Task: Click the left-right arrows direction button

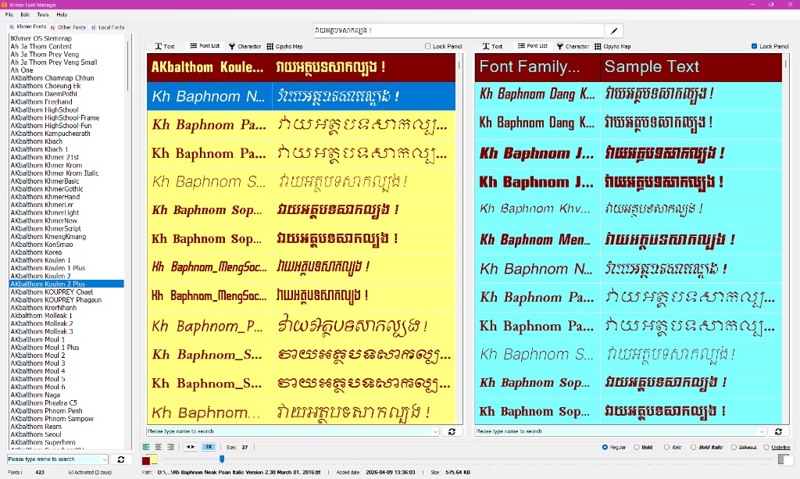Action: click(191, 447)
